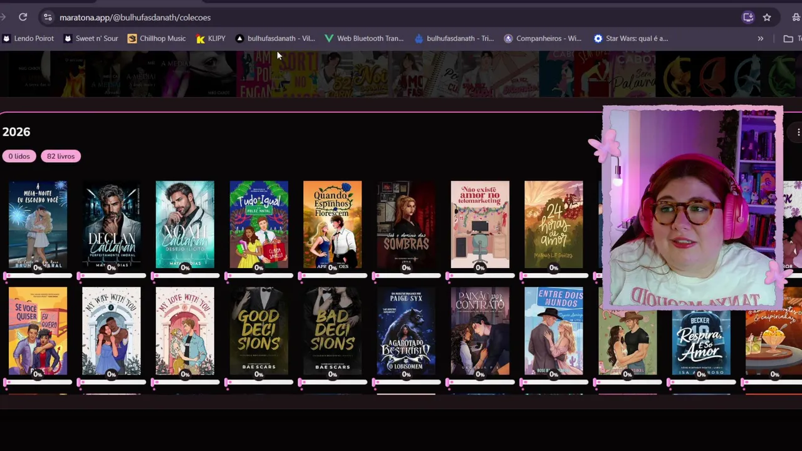
Task: Open the Web Bluetooth Tran... bookmark
Action: tap(364, 38)
